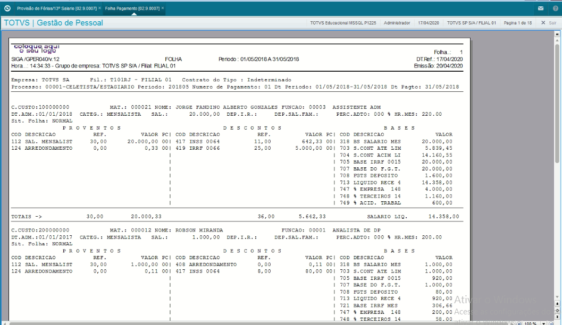Image resolution: width=562 pixels, height=325 pixels.
Task: Click the TOTVS | Gestão de Pessoal title
Action: coord(53,23)
